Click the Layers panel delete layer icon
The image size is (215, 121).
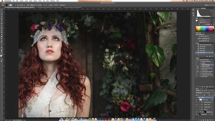click(x=212, y=120)
